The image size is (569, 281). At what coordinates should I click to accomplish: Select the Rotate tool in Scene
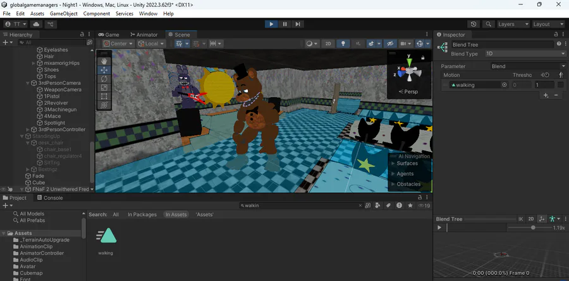point(104,79)
